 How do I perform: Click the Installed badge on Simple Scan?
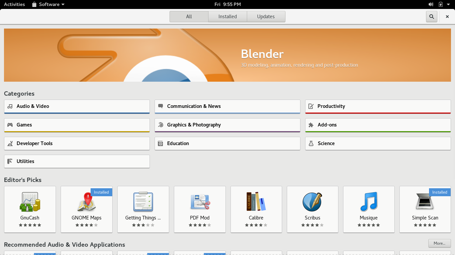click(440, 192)
